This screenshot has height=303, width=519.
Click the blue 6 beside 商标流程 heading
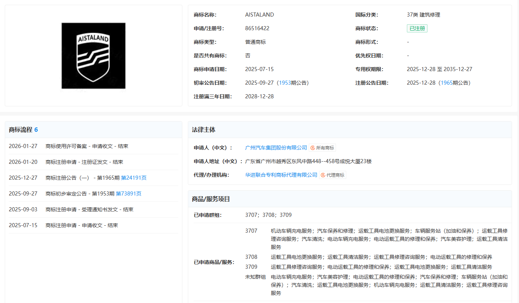click(36, 130)
